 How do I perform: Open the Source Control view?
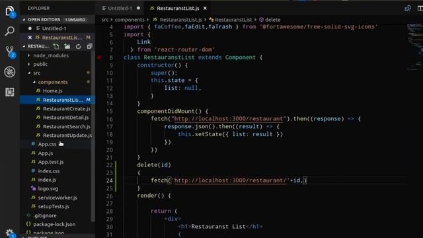click(10, 52)
